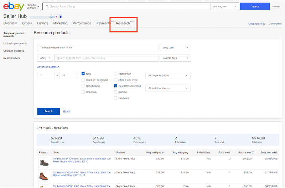The width and height of the screenshot is (285, 188).
Task: Check the Fixed Price format checkbox
Action: coord(115,74)
